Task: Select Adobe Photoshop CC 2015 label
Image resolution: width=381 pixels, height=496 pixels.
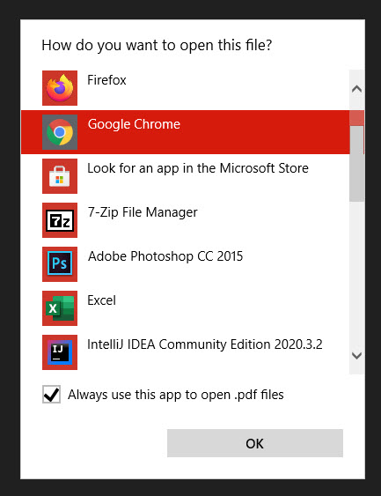Action: click(x=165, y=256)
